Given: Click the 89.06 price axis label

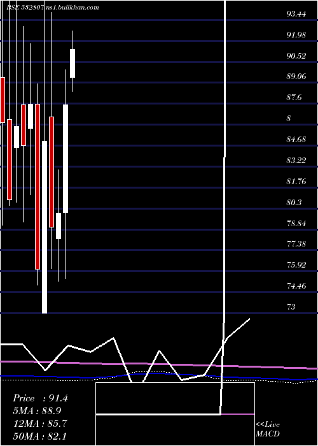Looking at the screenshot, I should pyautogui.click(x=296, y=77).
